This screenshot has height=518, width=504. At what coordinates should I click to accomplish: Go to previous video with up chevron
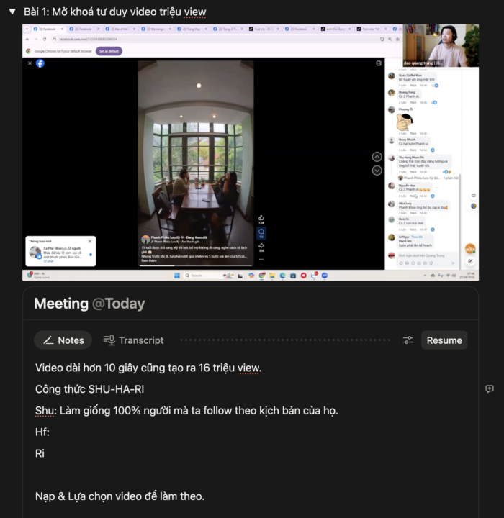(377, 157)
